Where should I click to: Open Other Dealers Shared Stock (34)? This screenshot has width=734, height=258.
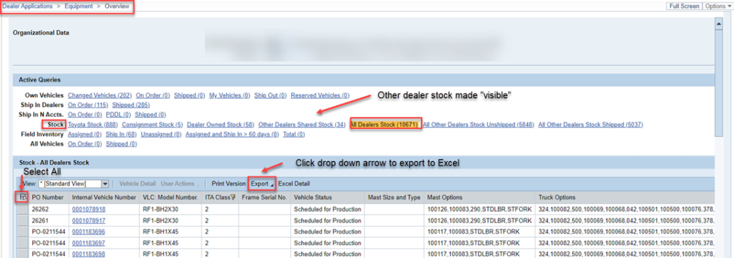click(302, 125)
